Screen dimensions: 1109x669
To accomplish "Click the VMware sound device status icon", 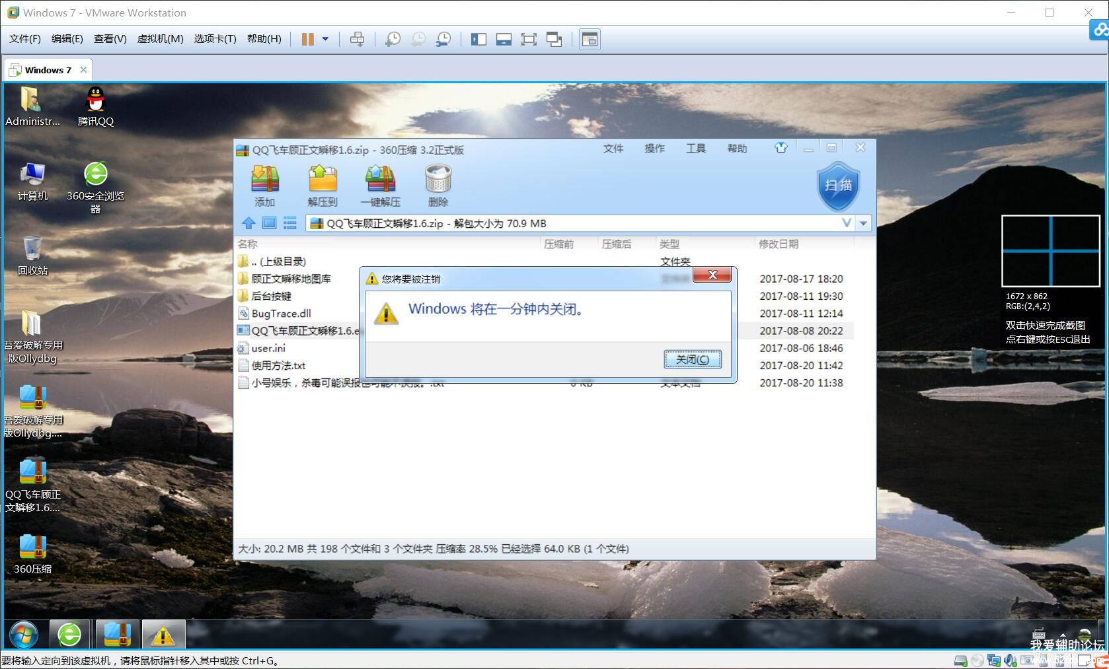I will tap(1010, 660).
